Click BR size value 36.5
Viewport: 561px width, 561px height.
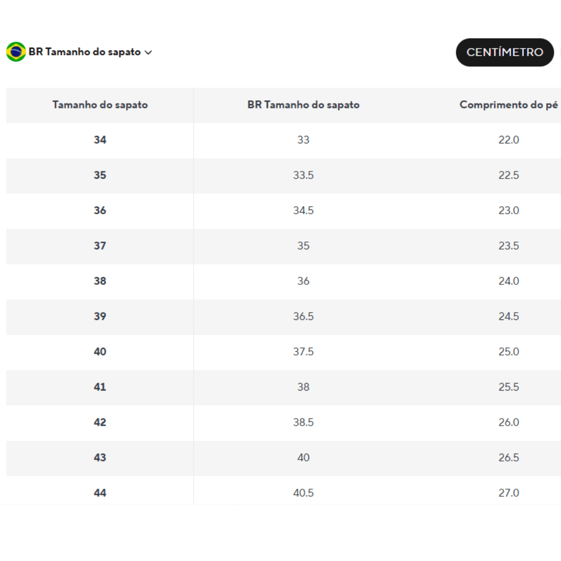pos(303,317)
